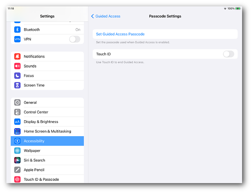Click the Focus moon icon
252x193 pixels.
tap(17, 76)
